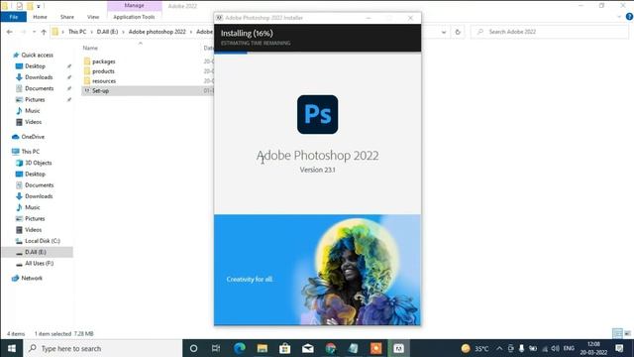Sort files by Name column header
This screenshot has width=634, height=357.
[x=90, y=48]
